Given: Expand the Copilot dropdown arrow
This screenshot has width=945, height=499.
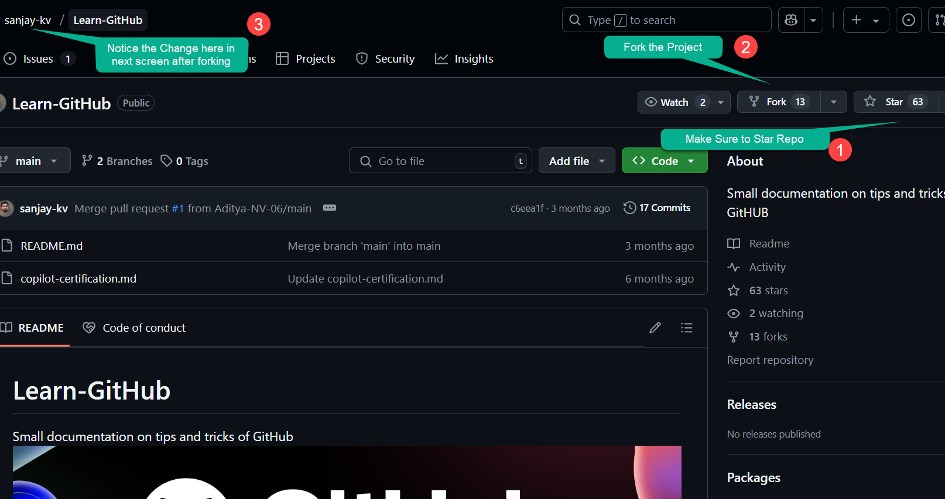Looking at the screenshot, I should click(813, 20).
